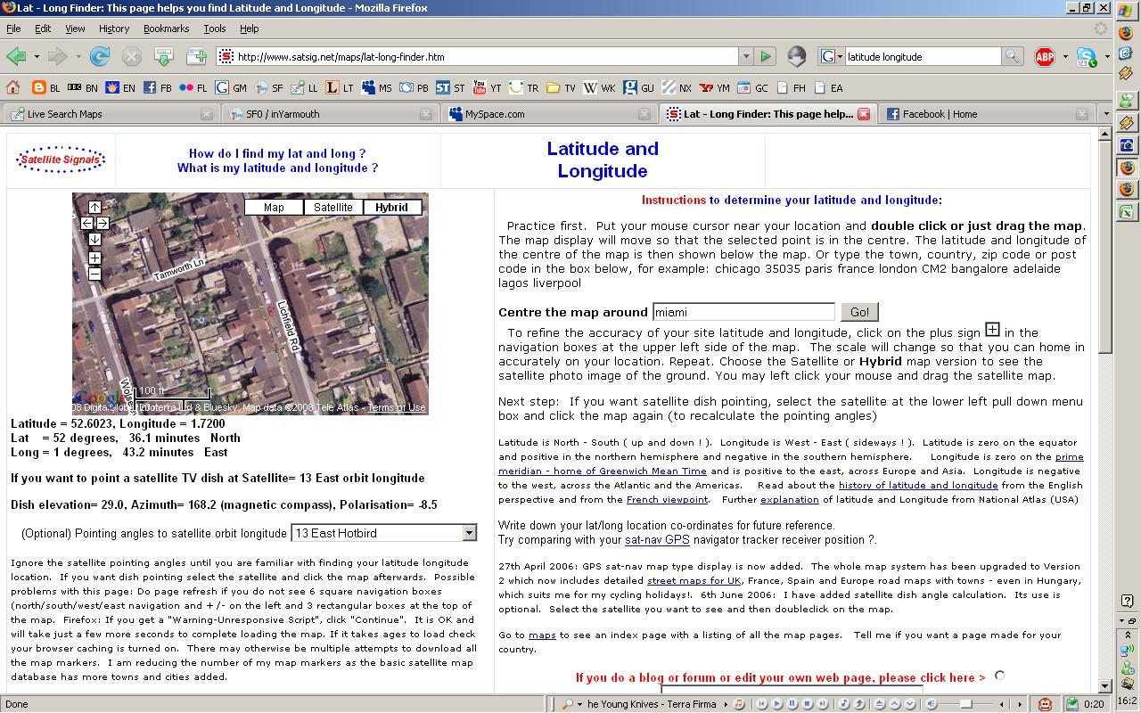Click the map zoom out minus button
The width and height of the screenshot is (1141, 713).
pos(94,275)
